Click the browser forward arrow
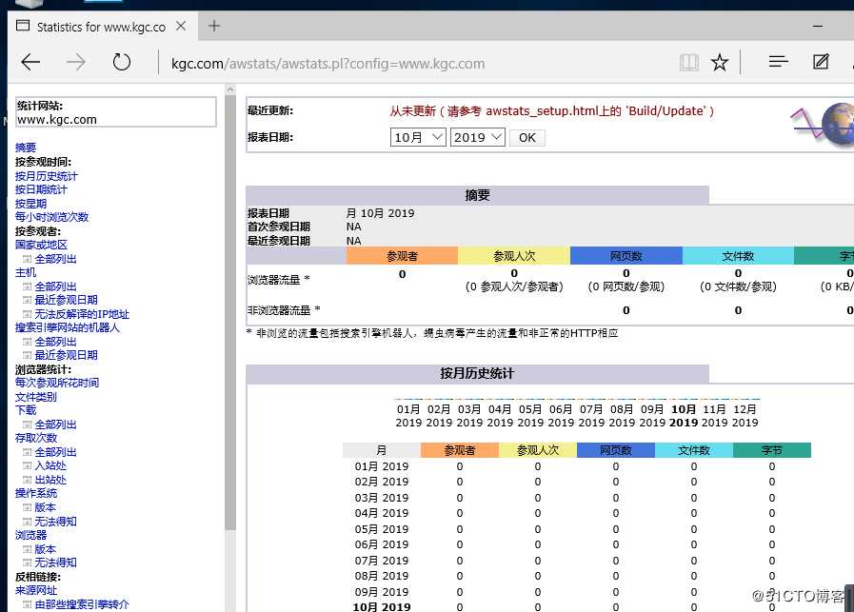Viewport: 854px width, 612px height. coord(76,63)
